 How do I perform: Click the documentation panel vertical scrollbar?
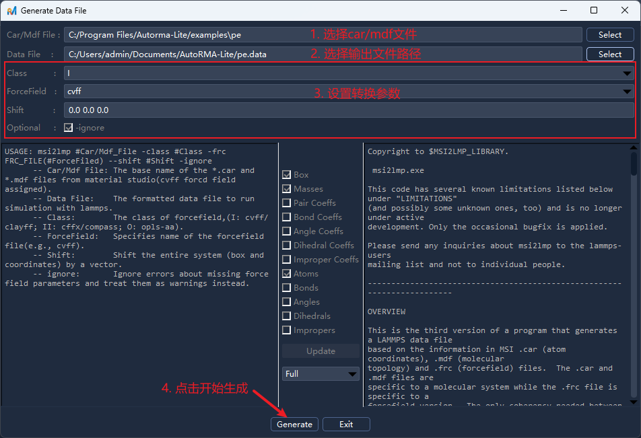[634, 269]
